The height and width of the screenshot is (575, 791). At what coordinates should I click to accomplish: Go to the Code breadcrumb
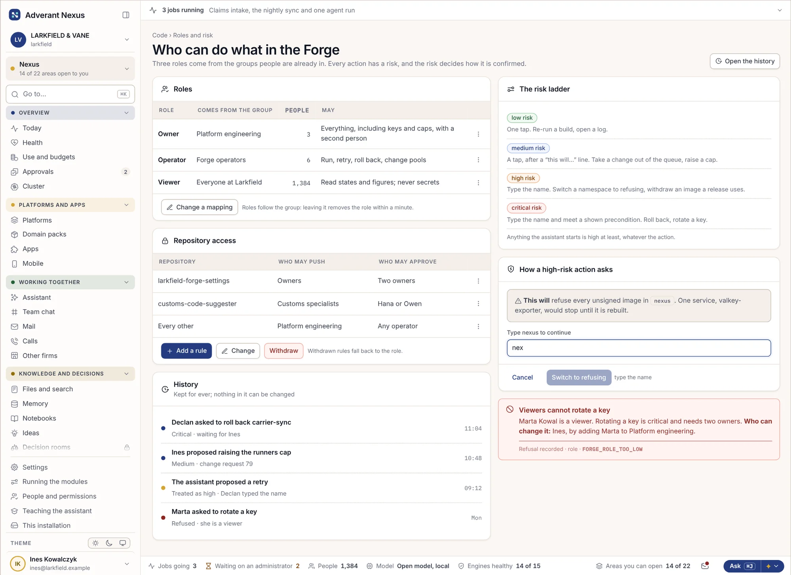point(160,35)
